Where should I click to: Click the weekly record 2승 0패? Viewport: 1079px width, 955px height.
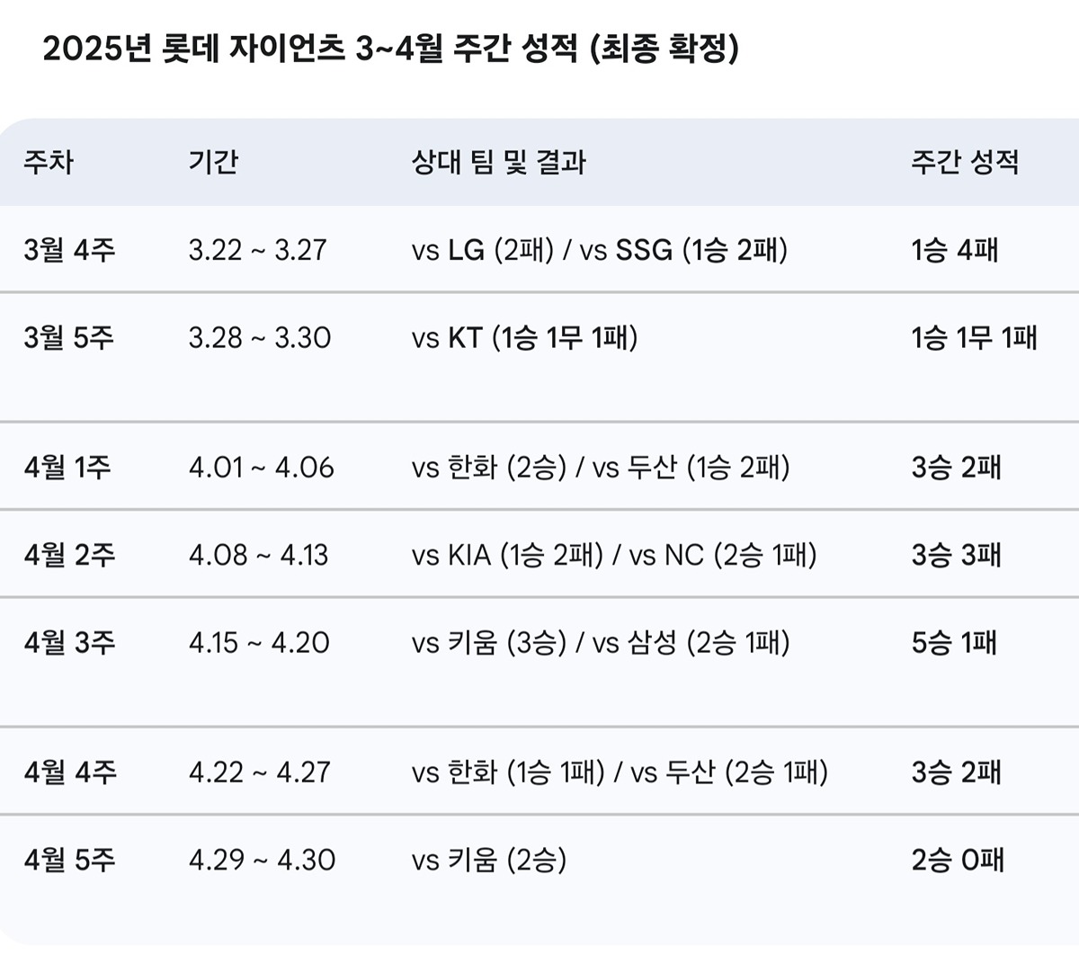[958, 860]
